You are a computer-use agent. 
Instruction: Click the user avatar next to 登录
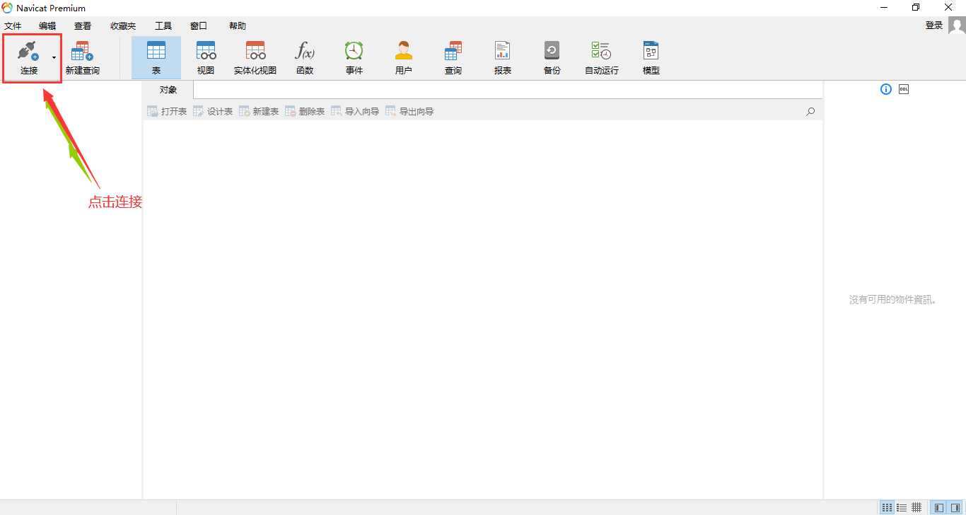pyautogui.click(x=957, y=26)
